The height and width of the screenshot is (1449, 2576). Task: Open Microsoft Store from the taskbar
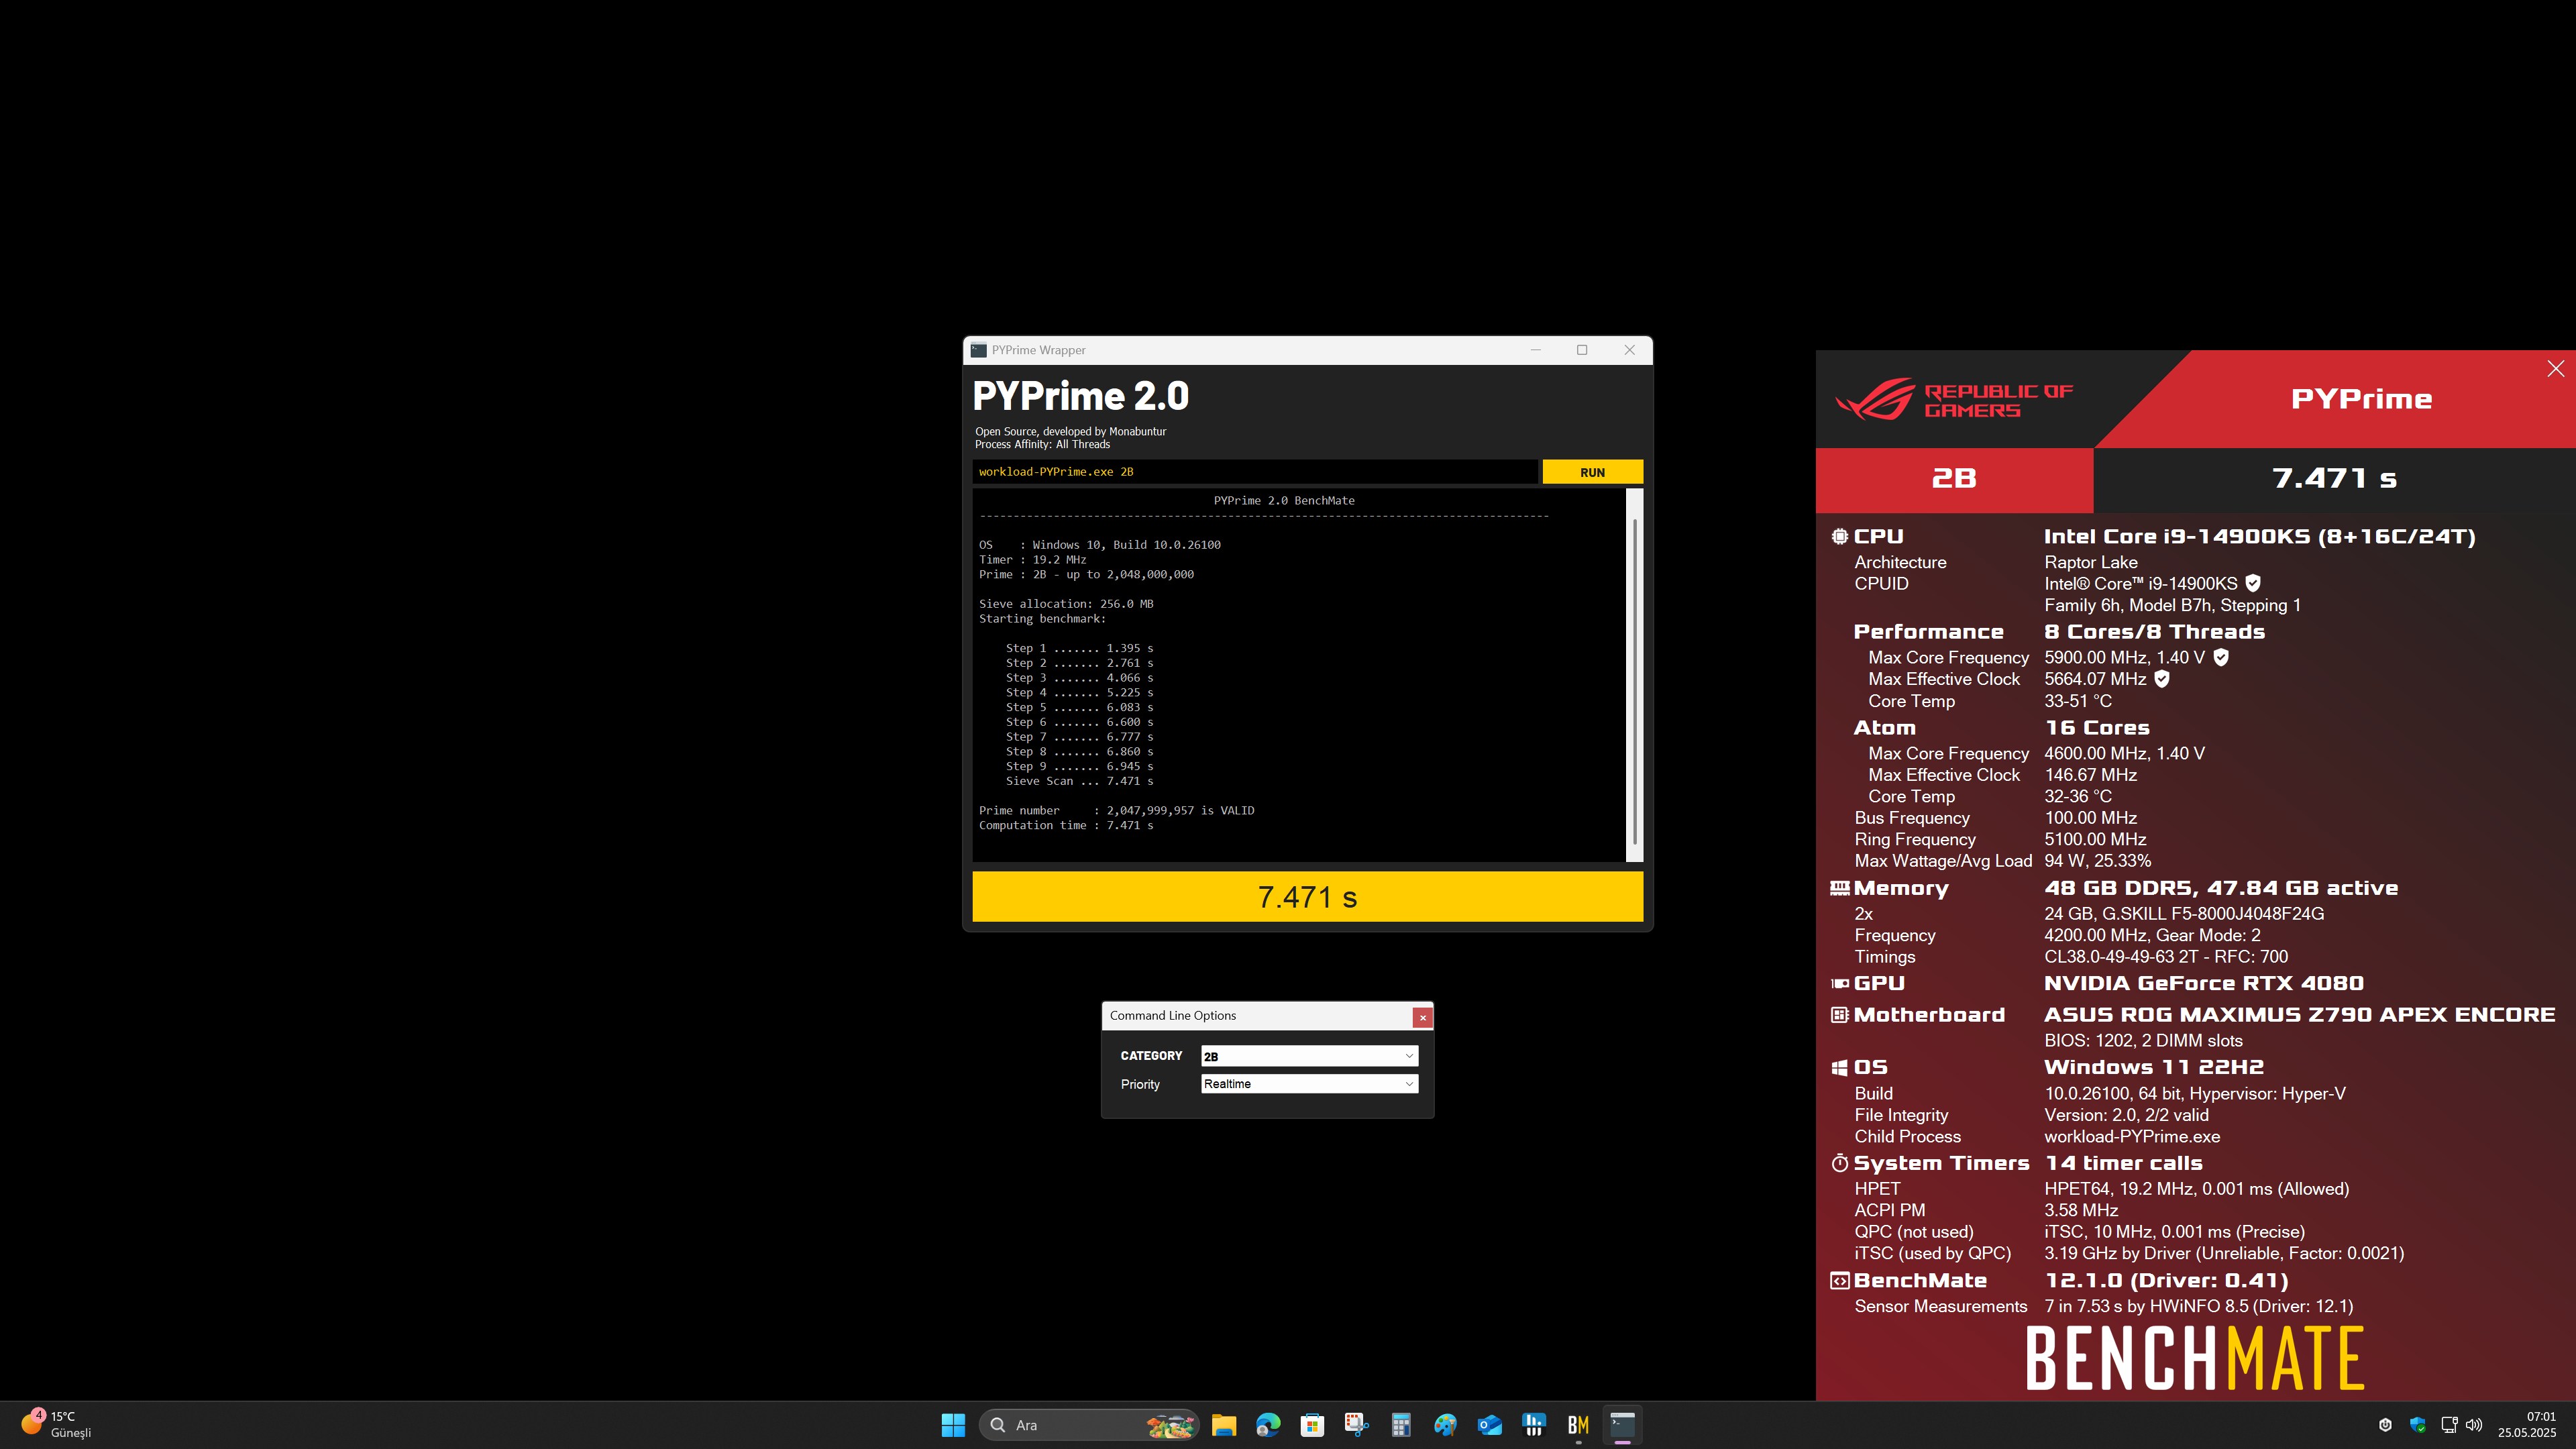click(x=1312, y=1425)
